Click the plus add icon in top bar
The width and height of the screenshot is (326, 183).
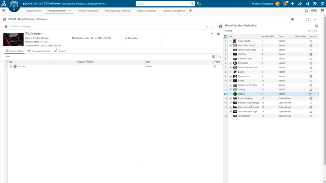(292, 4)
